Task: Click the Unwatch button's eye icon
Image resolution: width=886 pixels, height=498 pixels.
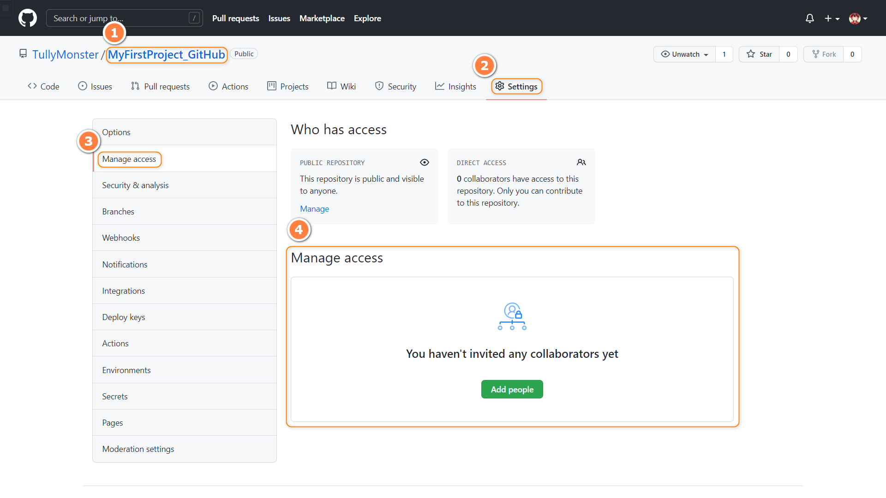Action: pyautogui.click(x=665, y=54)
